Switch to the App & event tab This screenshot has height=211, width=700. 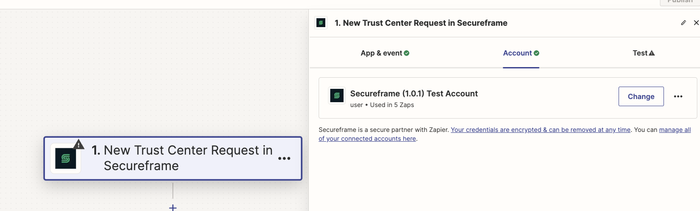coord(385,53)
